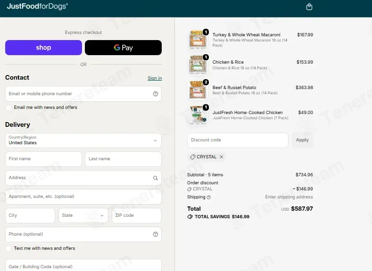Enable Email me with news and offers

point(8,107)
